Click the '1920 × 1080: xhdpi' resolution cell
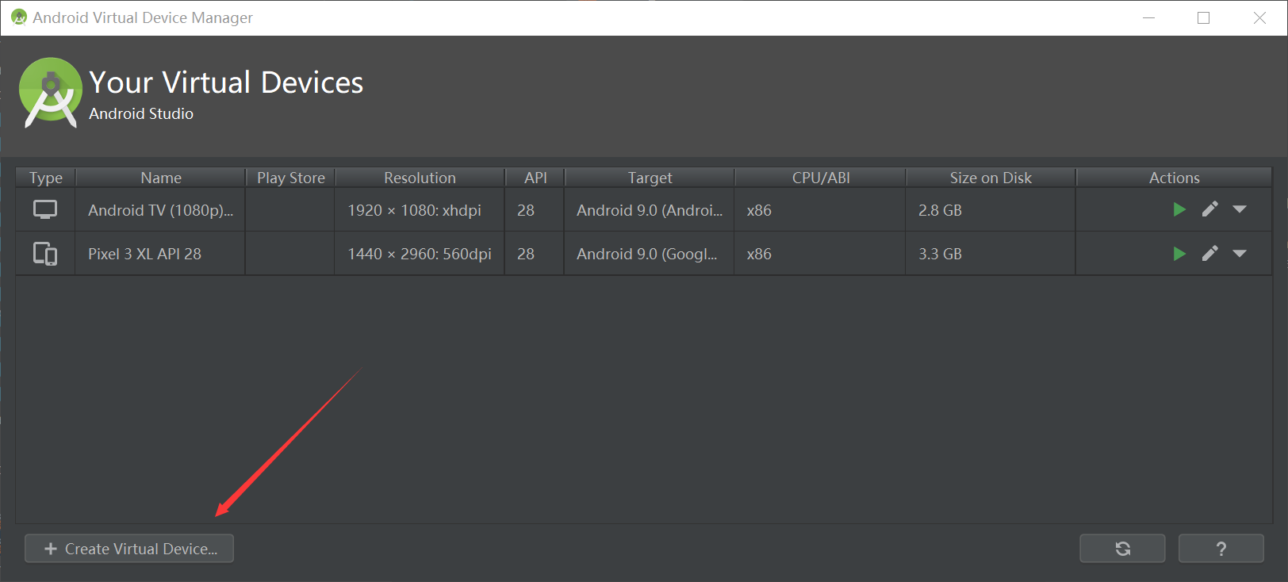Viewport: 1288px width, 582px height. 420,210
